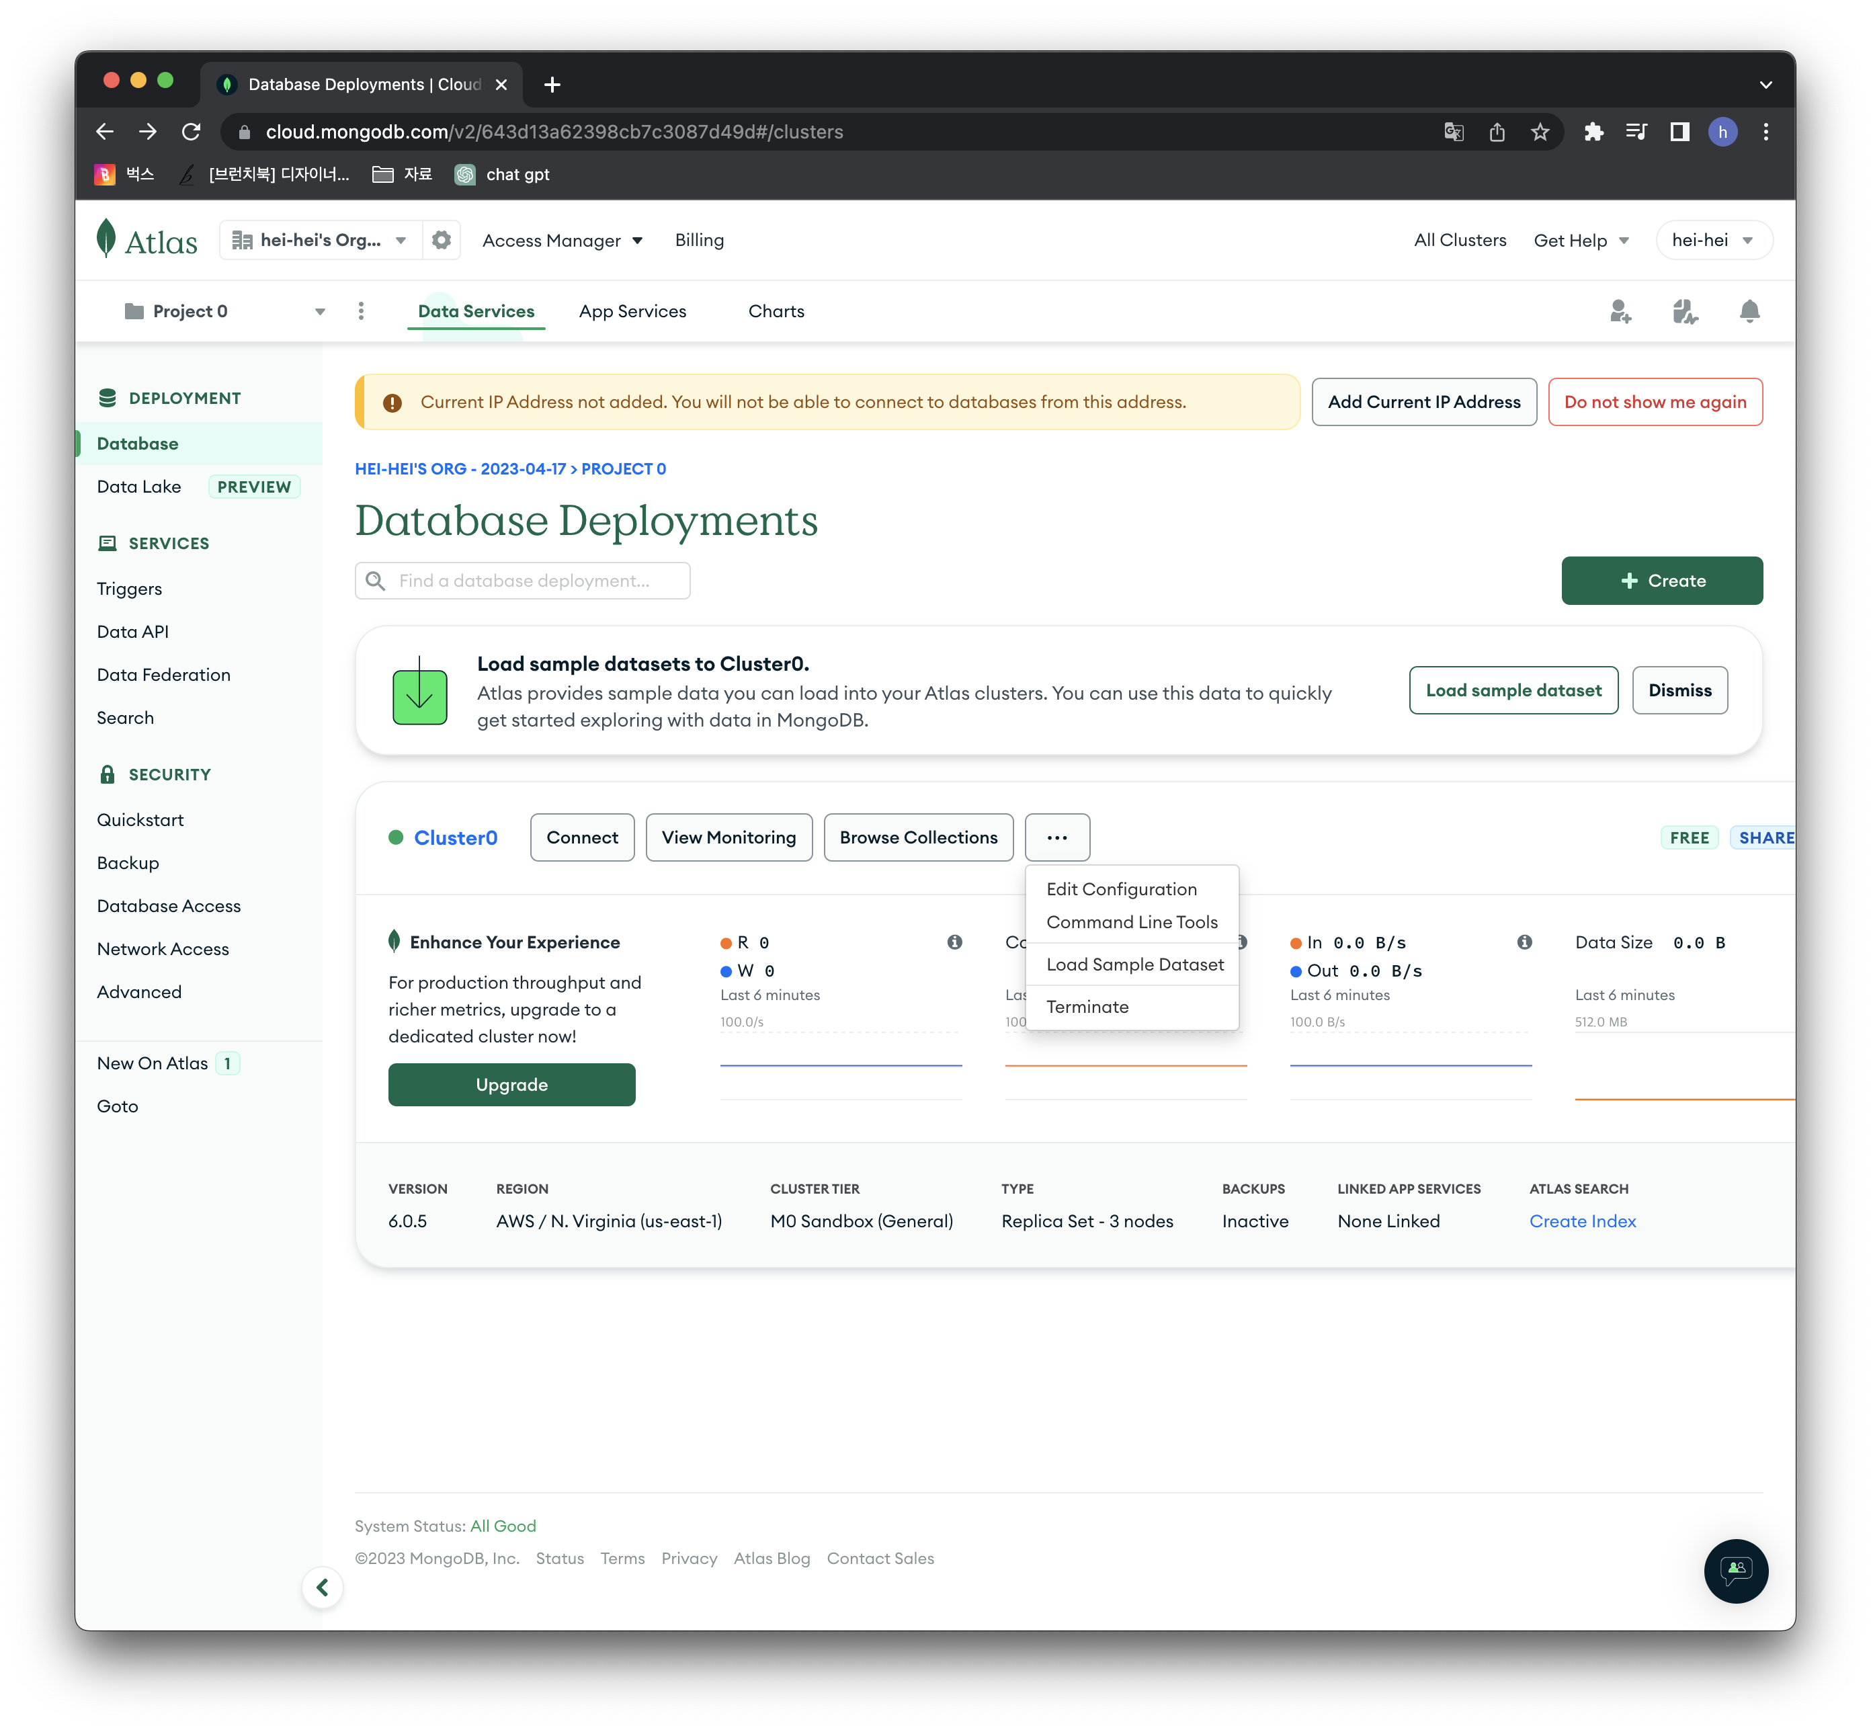Click the share page icon in address bar

1497,132
